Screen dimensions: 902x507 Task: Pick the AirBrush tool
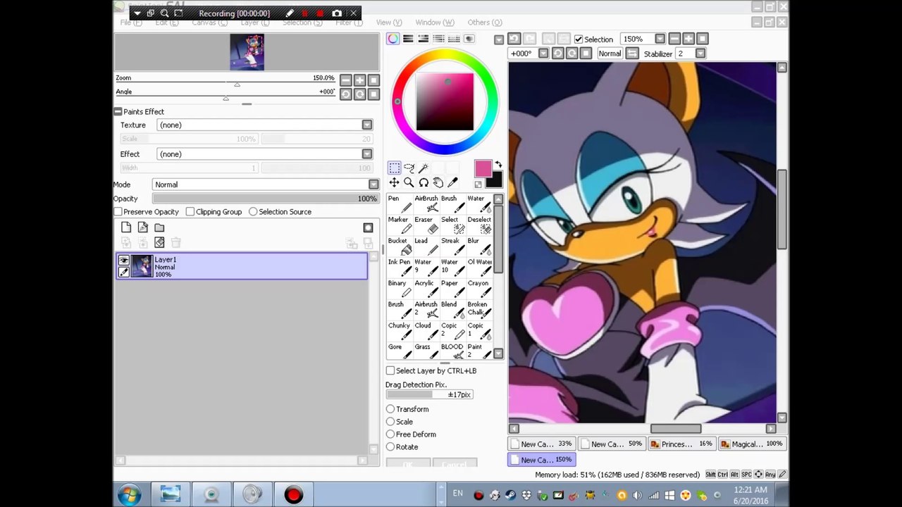(x=426, y=204)
